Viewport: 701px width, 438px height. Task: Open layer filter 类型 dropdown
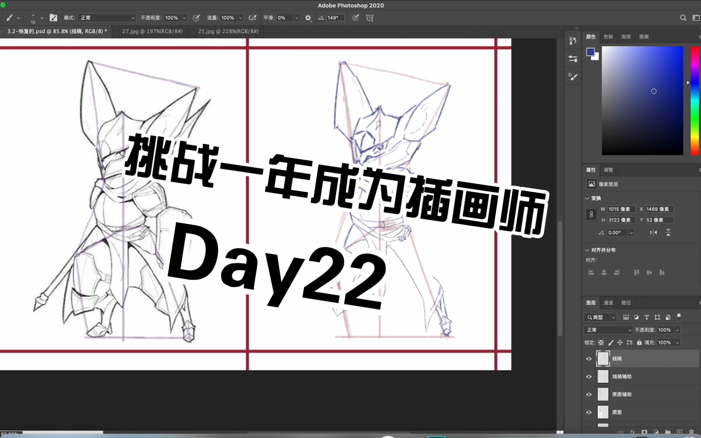pos(601,317)
